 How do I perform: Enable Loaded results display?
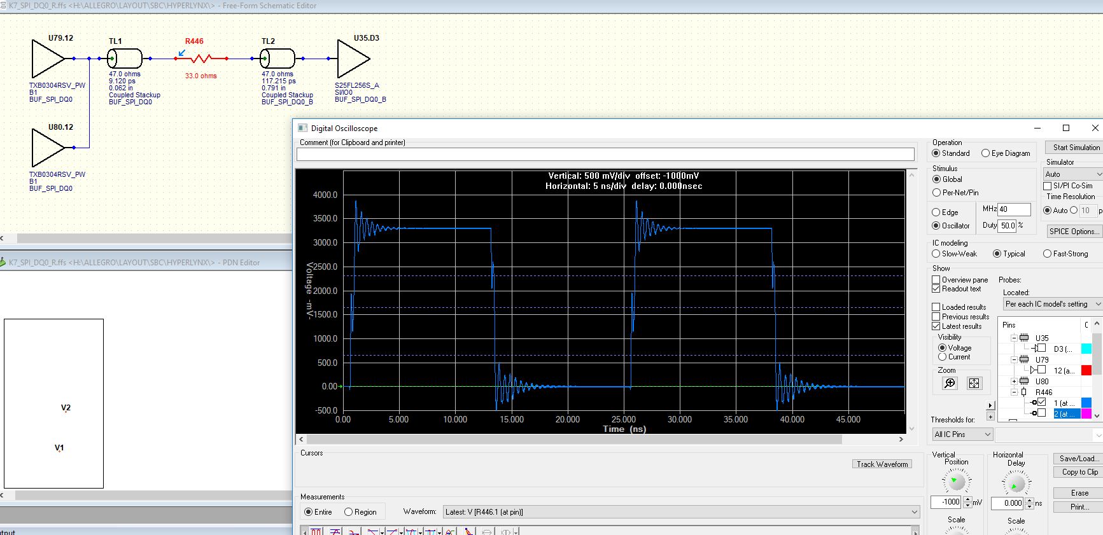[936, 307]
